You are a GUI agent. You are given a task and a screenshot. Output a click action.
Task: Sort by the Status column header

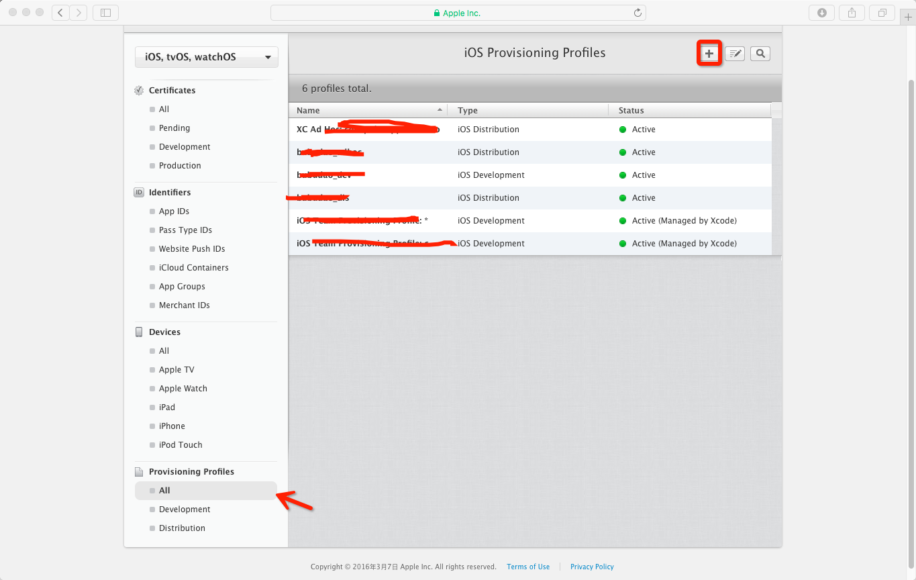(x=690, y=110)
